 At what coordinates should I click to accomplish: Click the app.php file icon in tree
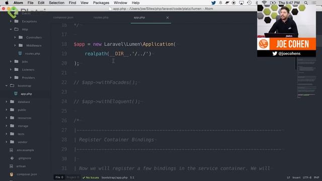coord(16,94)
